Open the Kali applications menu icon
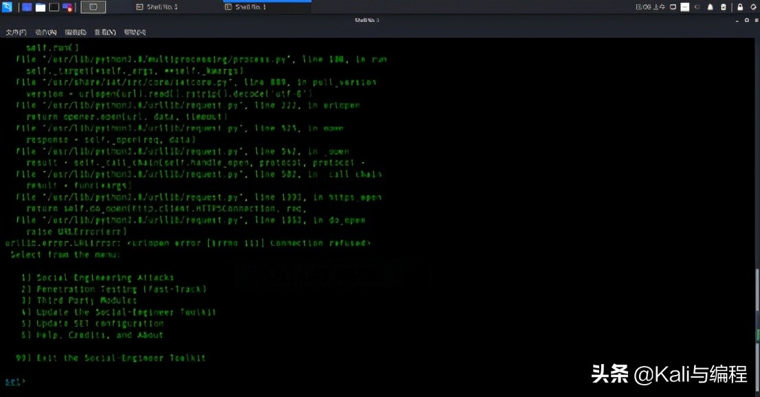This screenshot has width=760, height=397. coord(7,7)
